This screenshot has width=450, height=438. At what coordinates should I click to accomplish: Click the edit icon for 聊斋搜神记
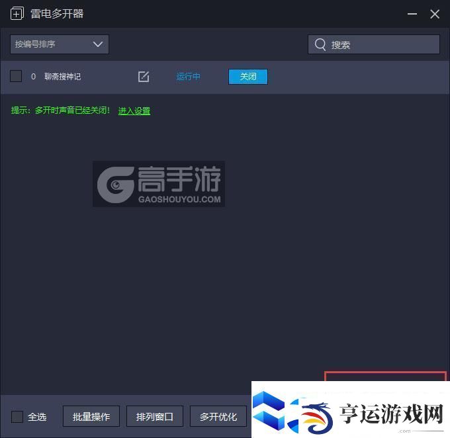pos(144,77)
